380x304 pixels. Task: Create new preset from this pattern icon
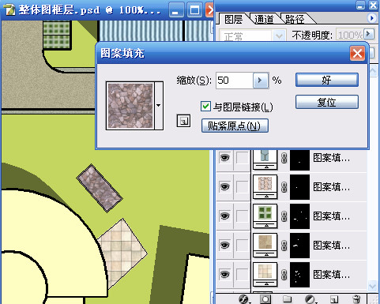tap(183, 121)
